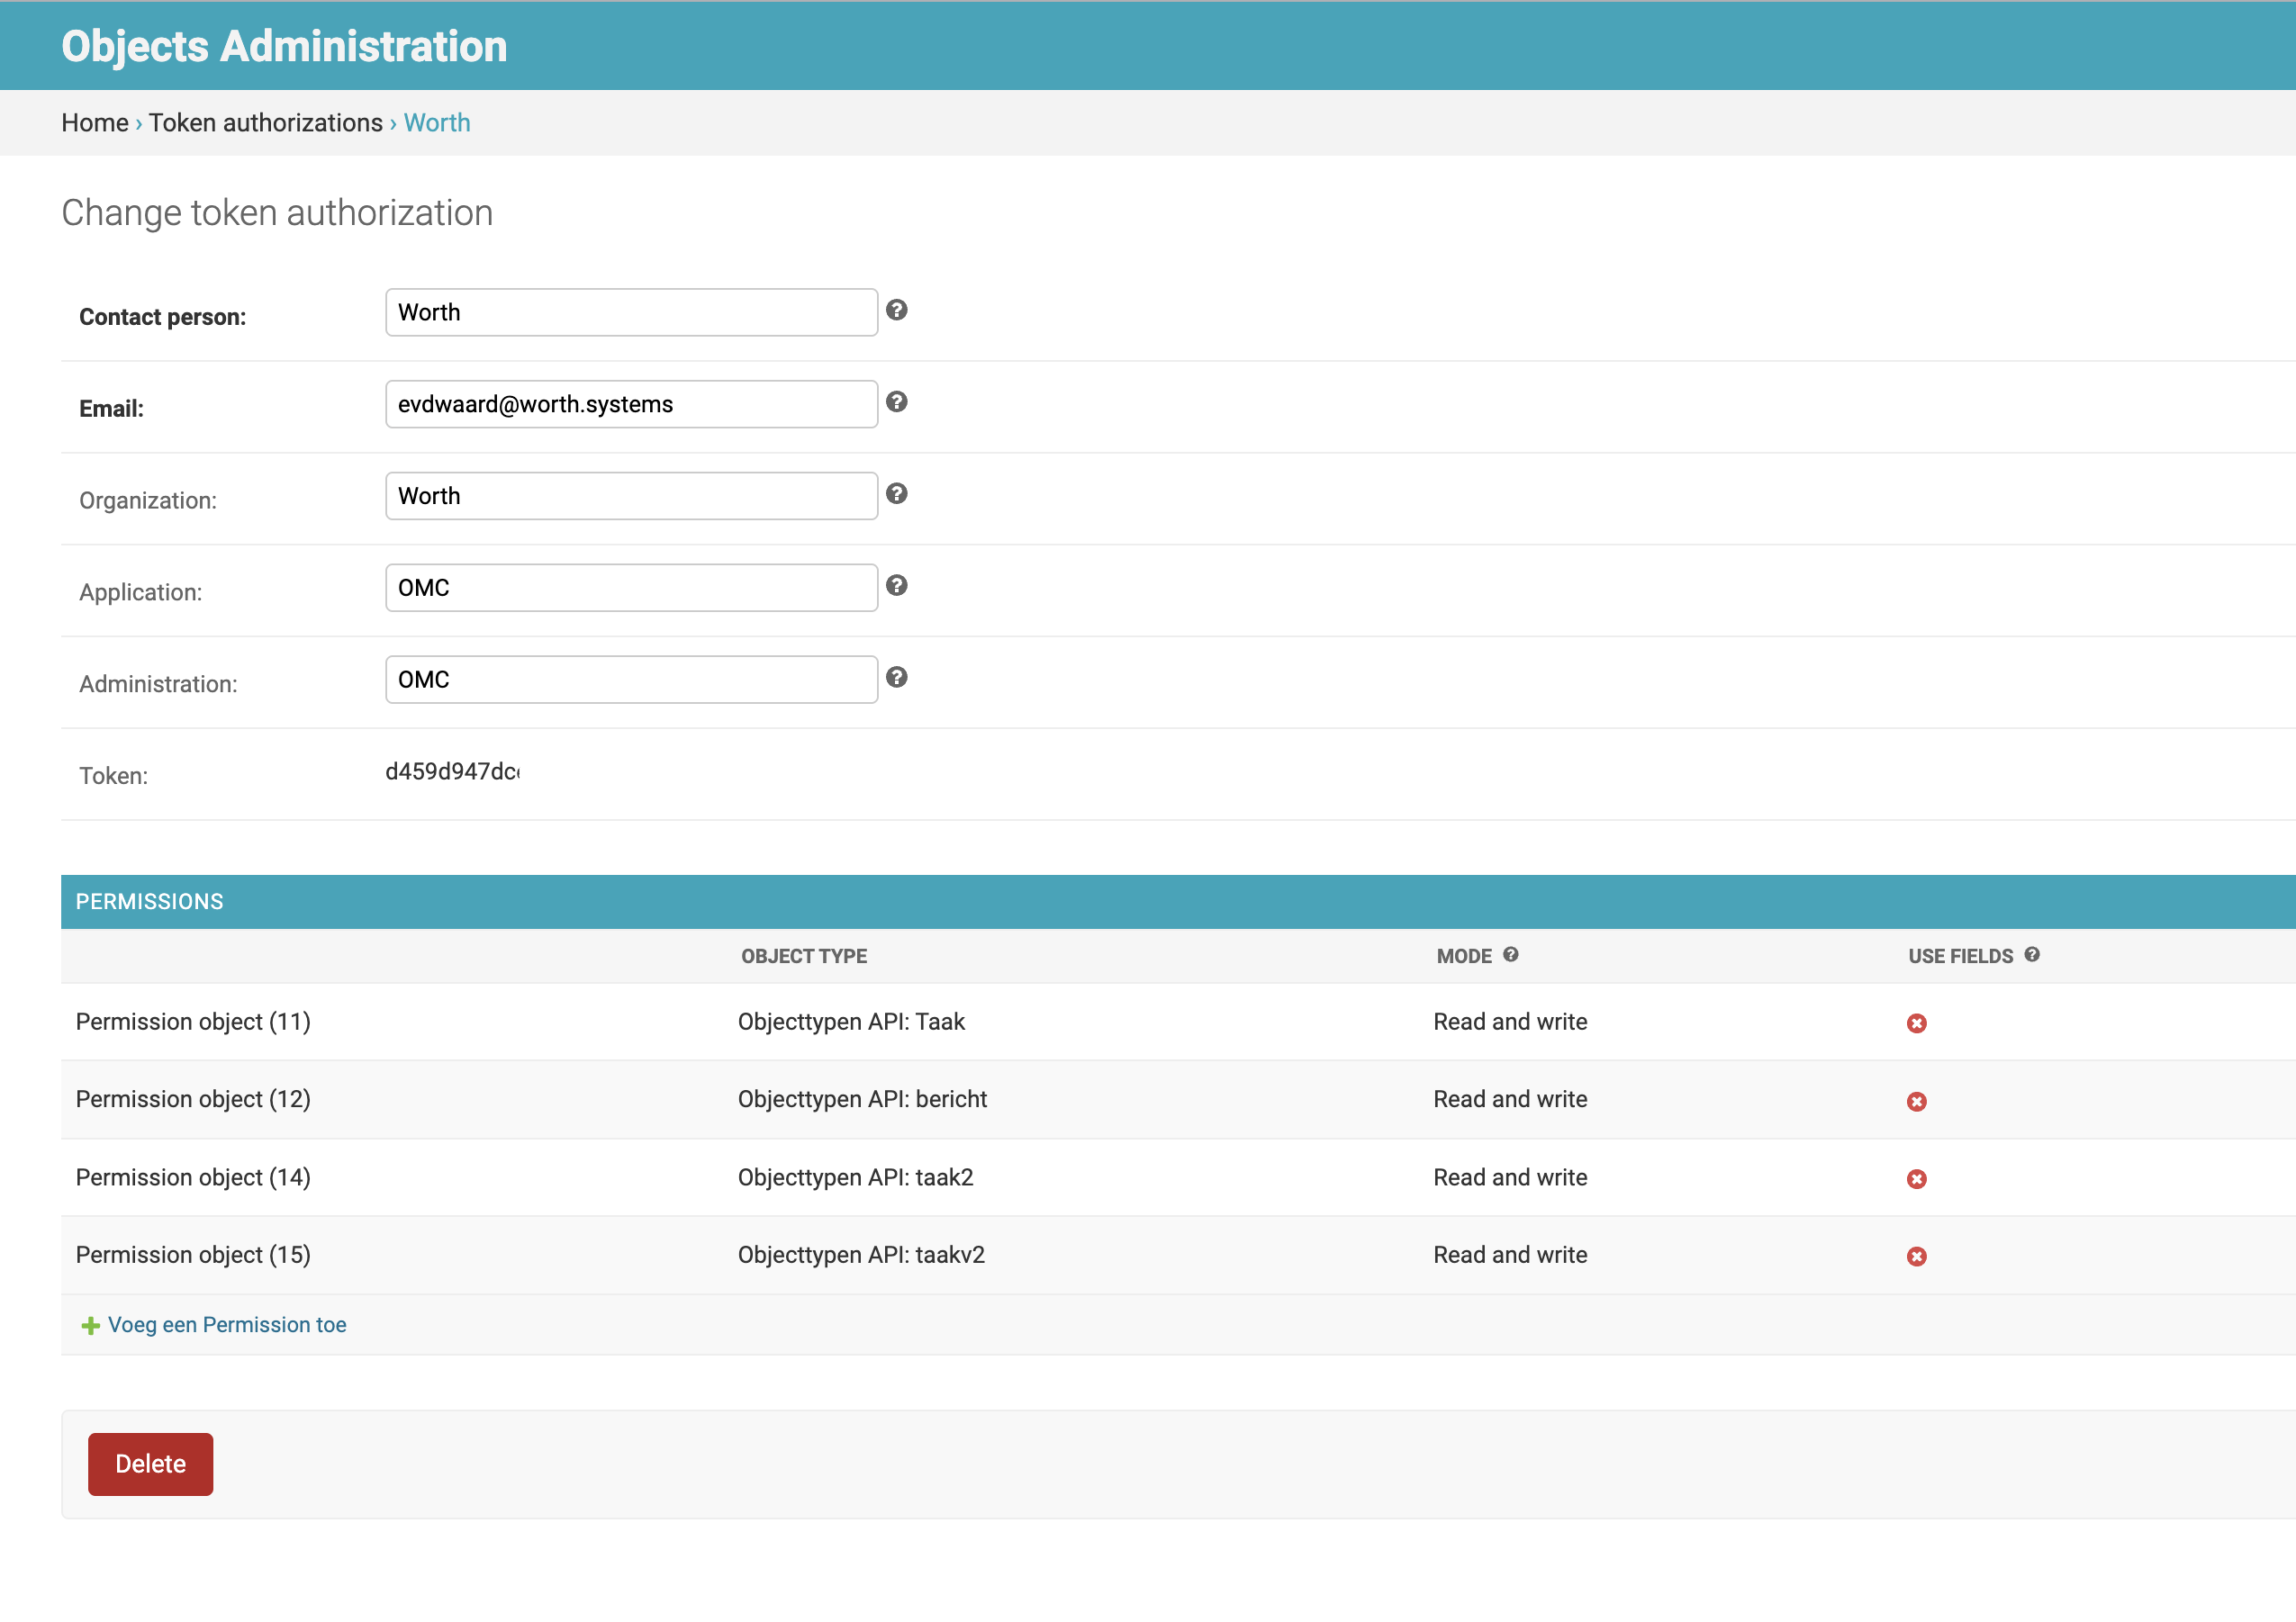Open Objects Administration header title link

coord(284,46)
